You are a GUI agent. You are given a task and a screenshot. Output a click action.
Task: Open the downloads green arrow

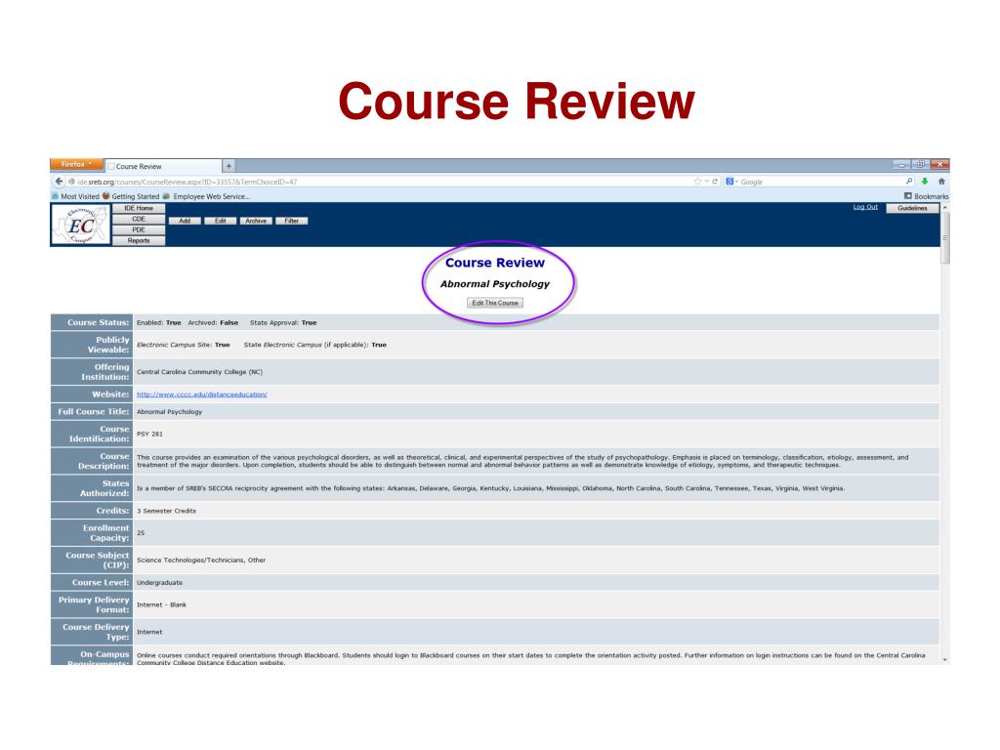pos(925,182)
